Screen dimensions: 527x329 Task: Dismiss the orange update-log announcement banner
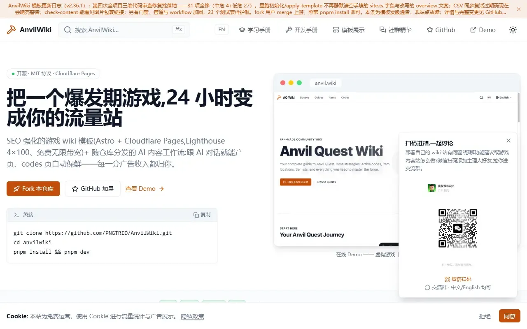pos(518,9)
